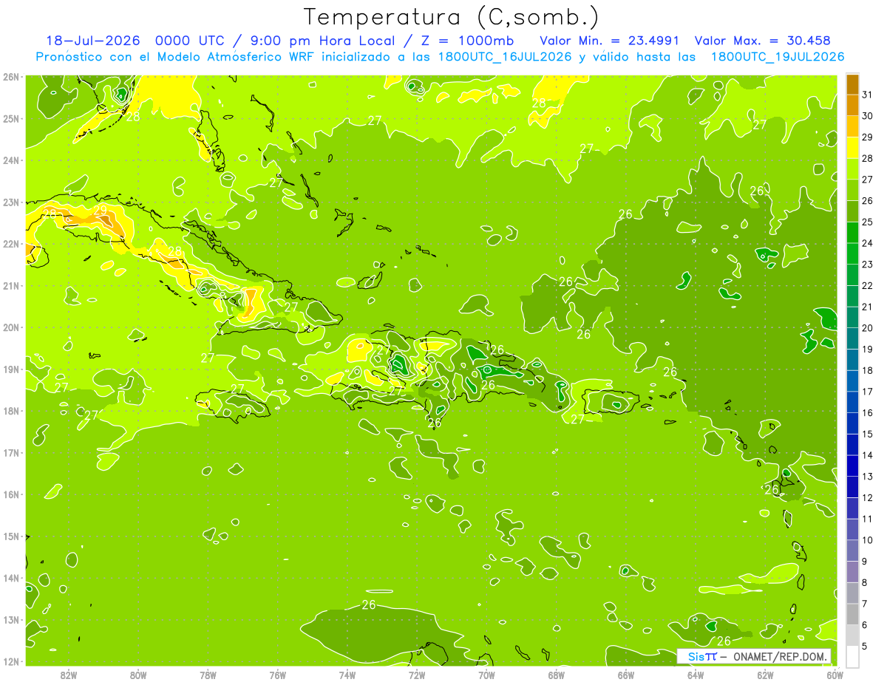Screen dimensions: 887x685
Task: Click the title "Temperatura (C,somb.)"
Action: [x=452, y=17]
